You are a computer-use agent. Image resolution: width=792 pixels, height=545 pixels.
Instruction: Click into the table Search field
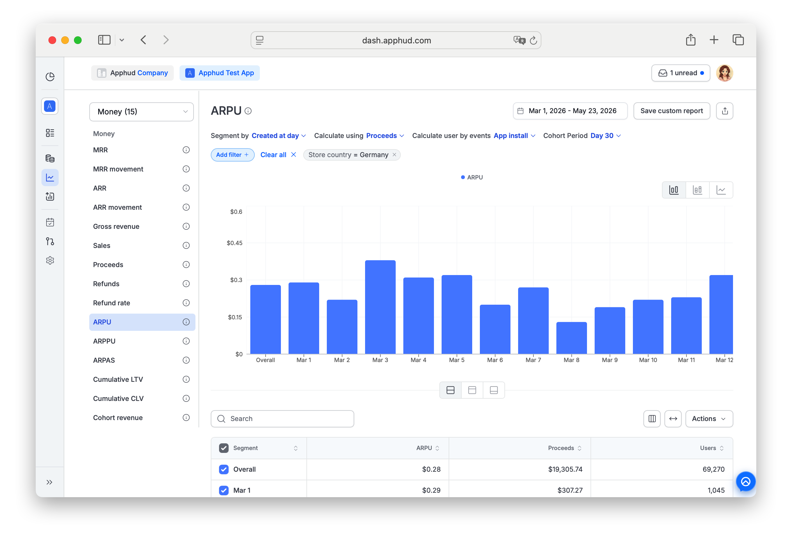[282, 419]
